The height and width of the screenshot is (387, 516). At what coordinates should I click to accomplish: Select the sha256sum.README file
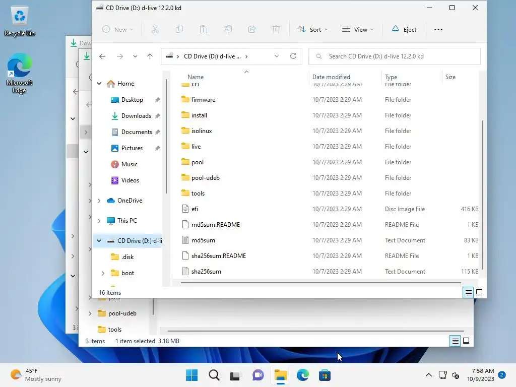(x=219, y=255)
